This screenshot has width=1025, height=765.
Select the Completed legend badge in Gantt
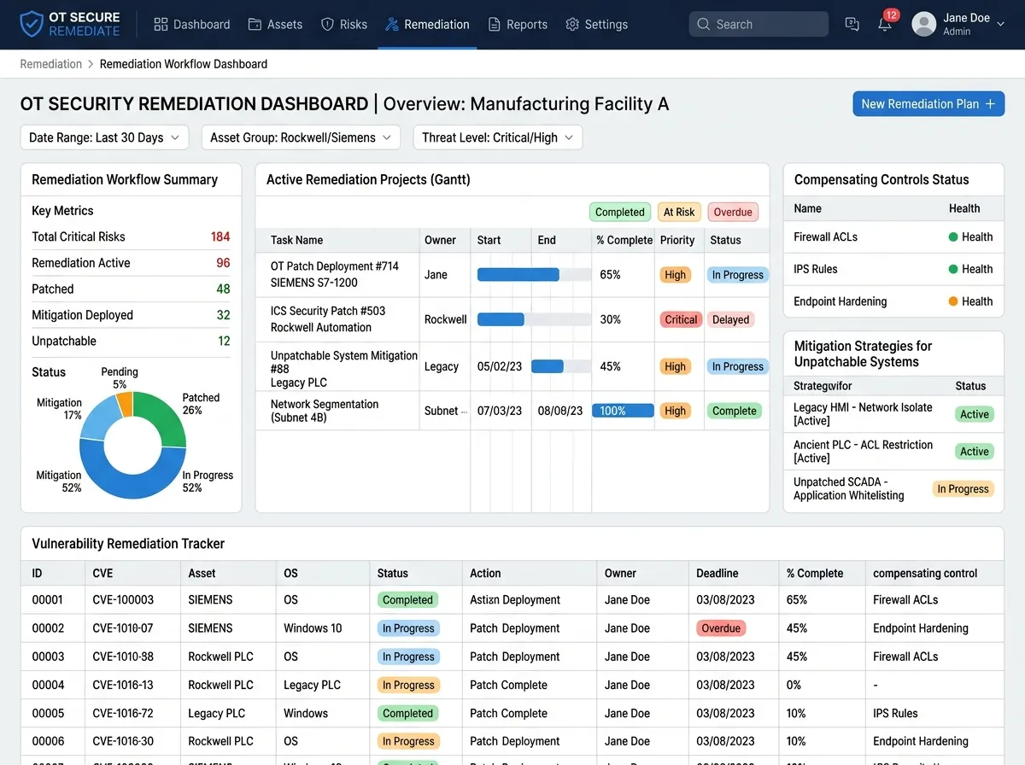(620, 213)
